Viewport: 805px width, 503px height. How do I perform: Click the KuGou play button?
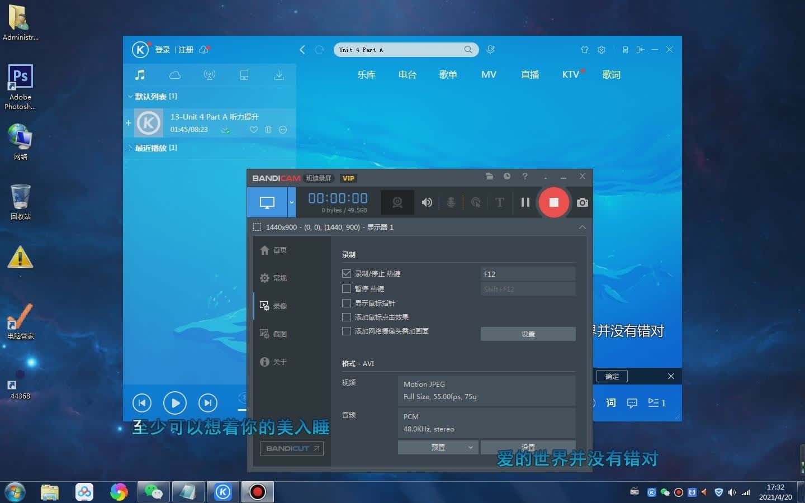click(x=175, y=402)
